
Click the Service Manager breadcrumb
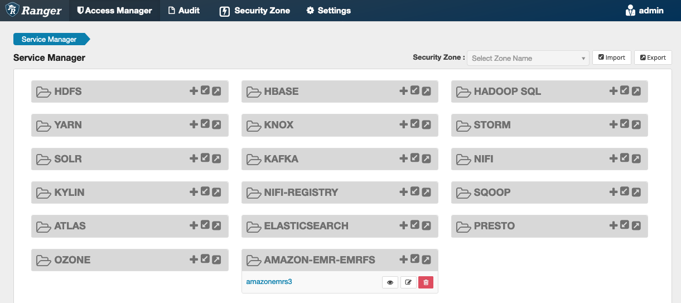tap(49, 39)
